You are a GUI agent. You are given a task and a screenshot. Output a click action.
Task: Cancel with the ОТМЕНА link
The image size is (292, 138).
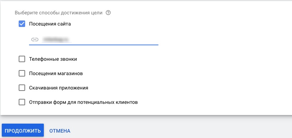point(60,131)
